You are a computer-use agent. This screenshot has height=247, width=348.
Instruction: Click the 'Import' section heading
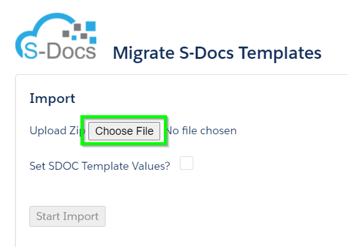coord(52,99)
